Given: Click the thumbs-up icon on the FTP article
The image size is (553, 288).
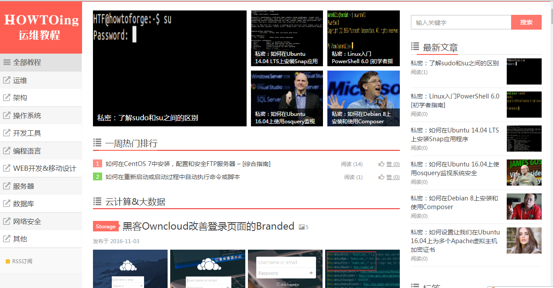Looking at the screenshot, I should click(x=381, y=164).
